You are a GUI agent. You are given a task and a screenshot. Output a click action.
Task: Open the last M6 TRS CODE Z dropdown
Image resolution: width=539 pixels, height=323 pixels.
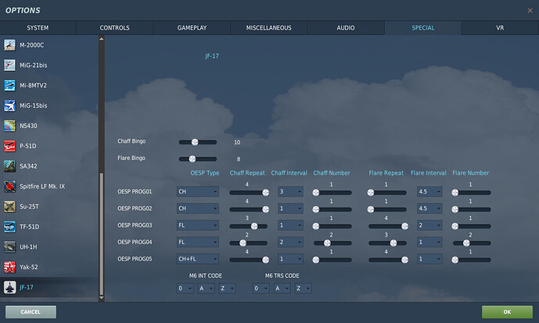303,289
